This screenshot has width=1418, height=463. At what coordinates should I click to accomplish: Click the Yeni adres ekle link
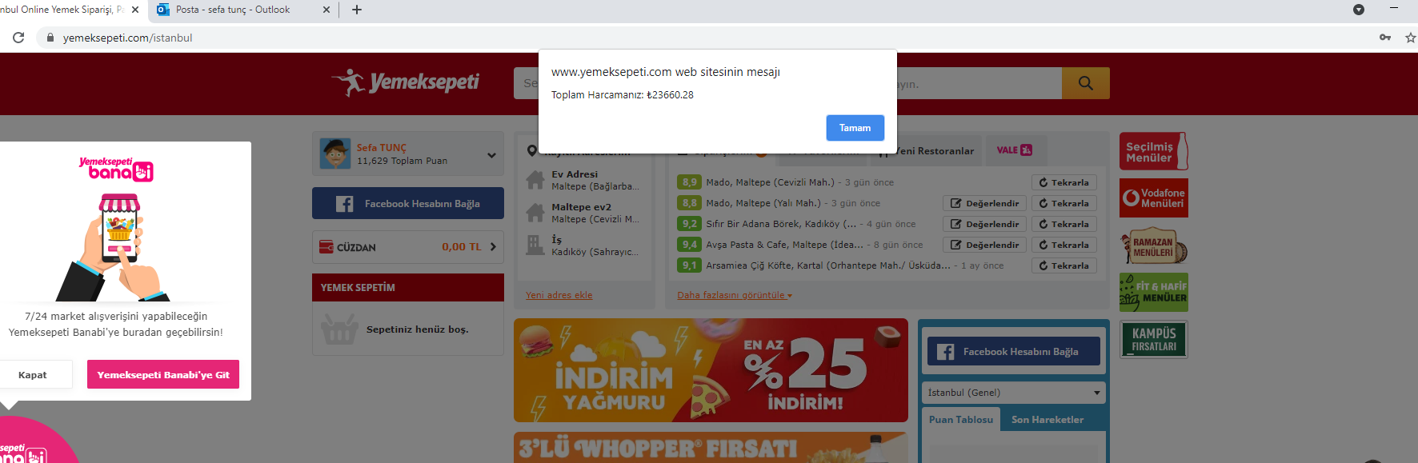point(559,295)
